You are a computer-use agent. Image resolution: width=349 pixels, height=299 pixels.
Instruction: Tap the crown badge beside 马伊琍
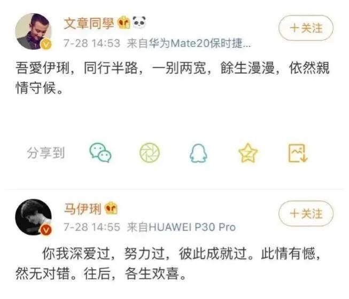point(111,208)
